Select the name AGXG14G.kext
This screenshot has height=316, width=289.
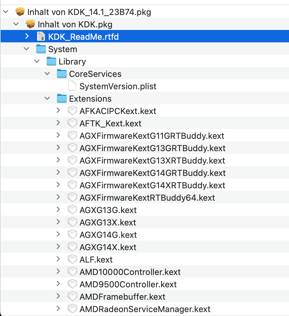click(108, 235)
